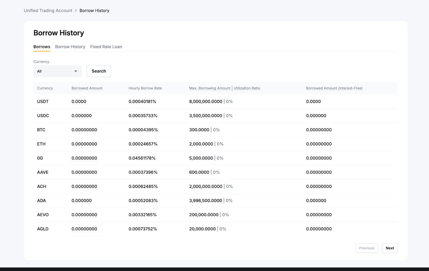Select the Borrows tab

click(x=42, y=47)
